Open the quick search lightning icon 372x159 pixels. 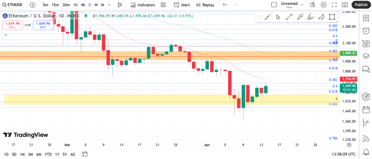312,5
